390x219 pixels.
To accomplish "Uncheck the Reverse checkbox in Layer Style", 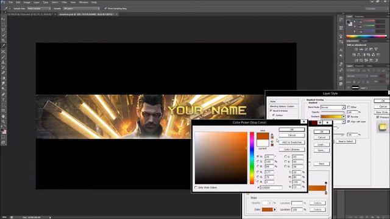I will click(349, 116).
